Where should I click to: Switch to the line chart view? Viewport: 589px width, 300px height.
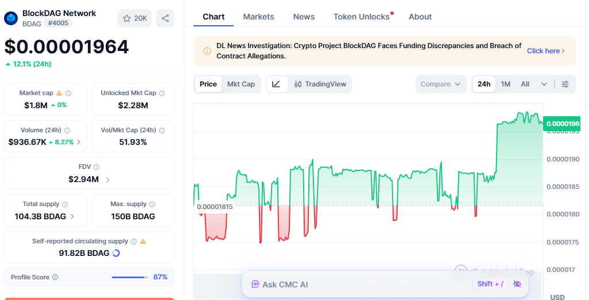click(277, 84)
